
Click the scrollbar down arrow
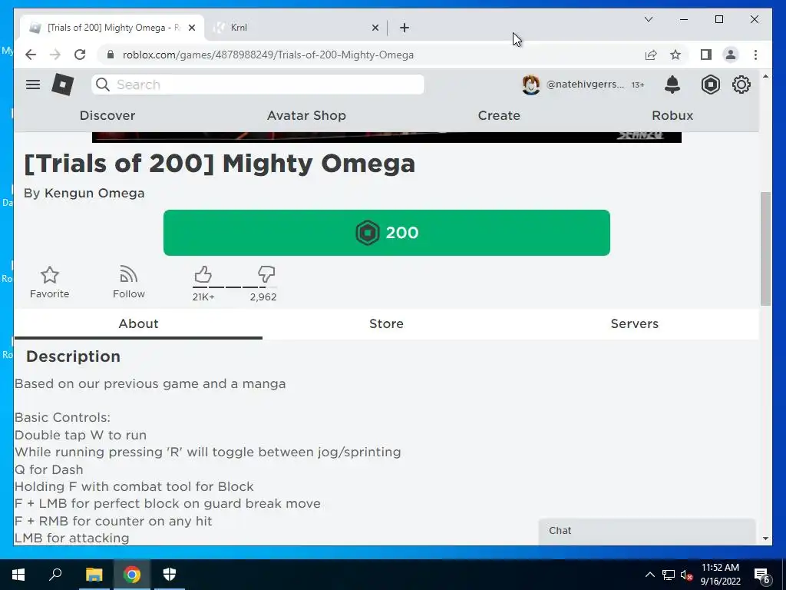tap(765, 539)
